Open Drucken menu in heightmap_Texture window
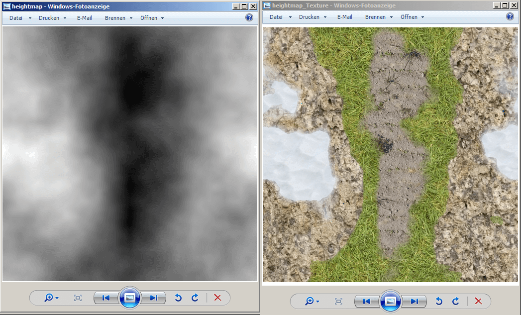The image size is (521, 315). tap(313, 17)
